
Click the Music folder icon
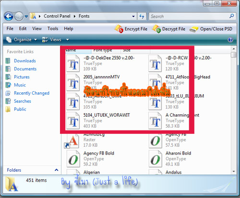[x=8, y=85]
